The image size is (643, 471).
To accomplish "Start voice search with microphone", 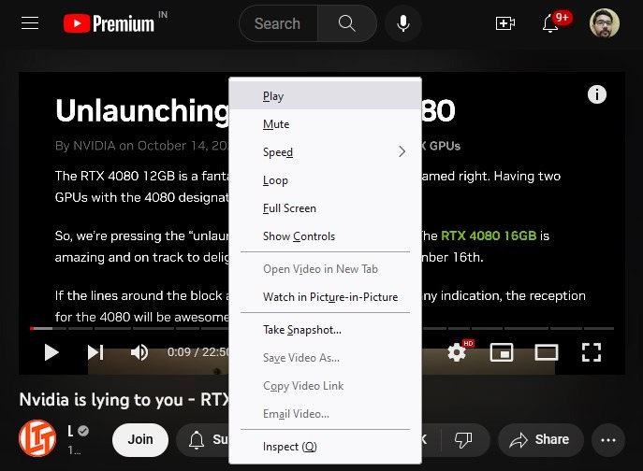I will pos(403,23).
